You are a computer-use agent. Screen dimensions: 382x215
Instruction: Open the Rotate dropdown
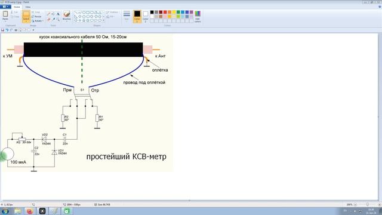(x=37, y=21)
